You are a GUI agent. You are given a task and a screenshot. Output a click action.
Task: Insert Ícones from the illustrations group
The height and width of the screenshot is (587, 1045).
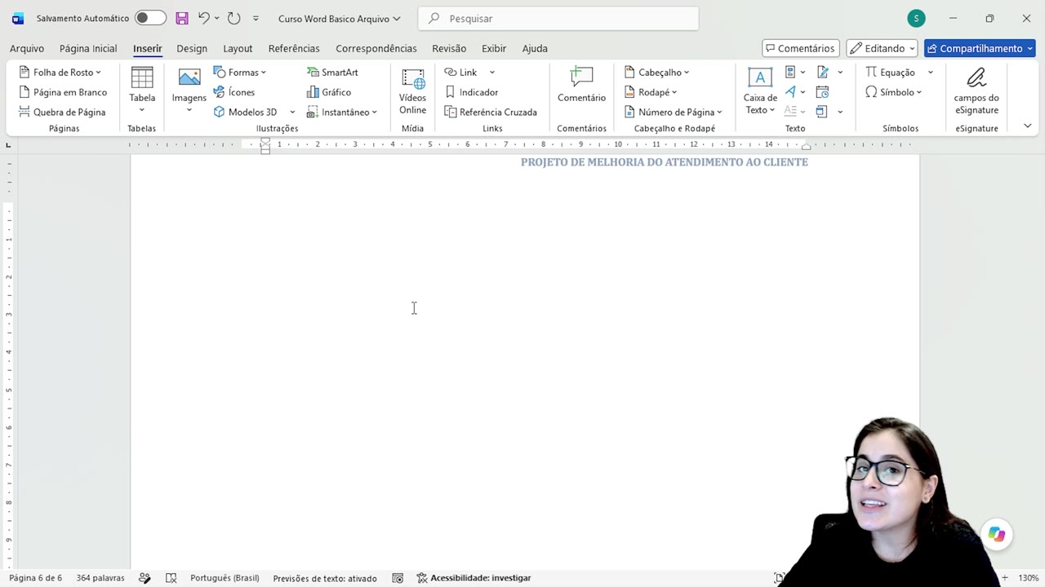pos(234,92)
